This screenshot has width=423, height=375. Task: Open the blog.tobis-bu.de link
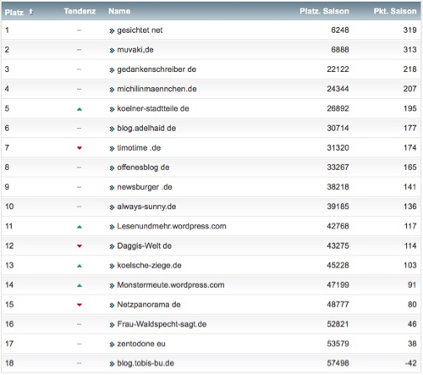pyautogui.click(x=146, y=363)
